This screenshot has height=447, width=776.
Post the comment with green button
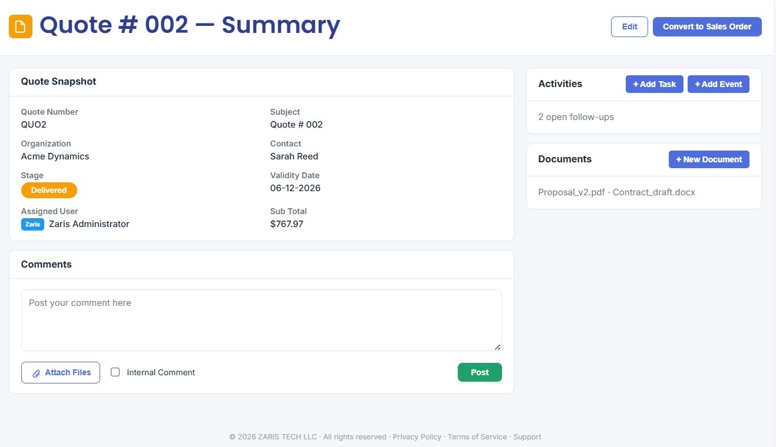[480, 372]
